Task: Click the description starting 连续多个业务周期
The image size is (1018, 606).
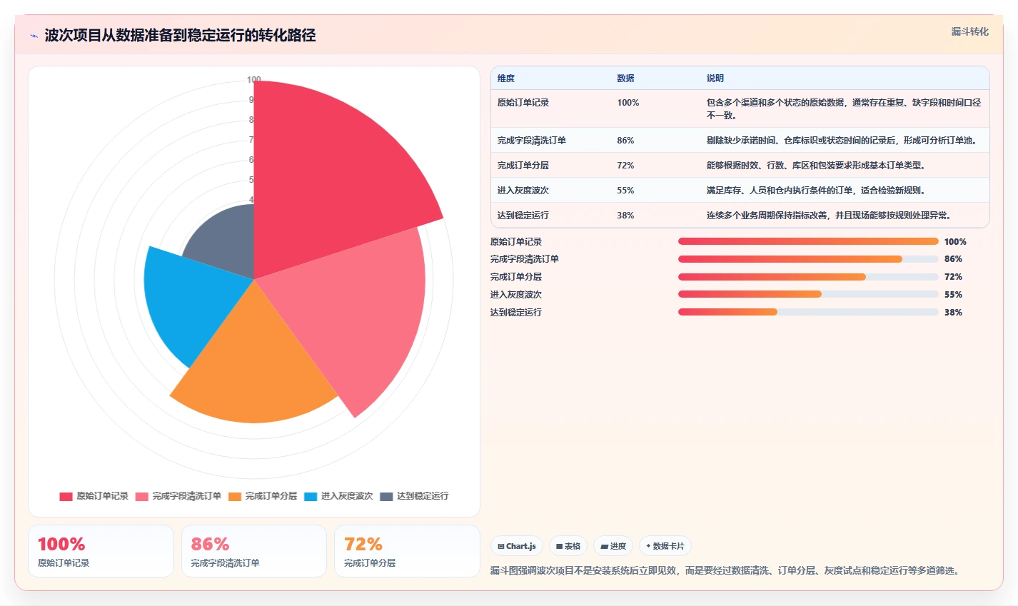Action: [x=830, y=216]
